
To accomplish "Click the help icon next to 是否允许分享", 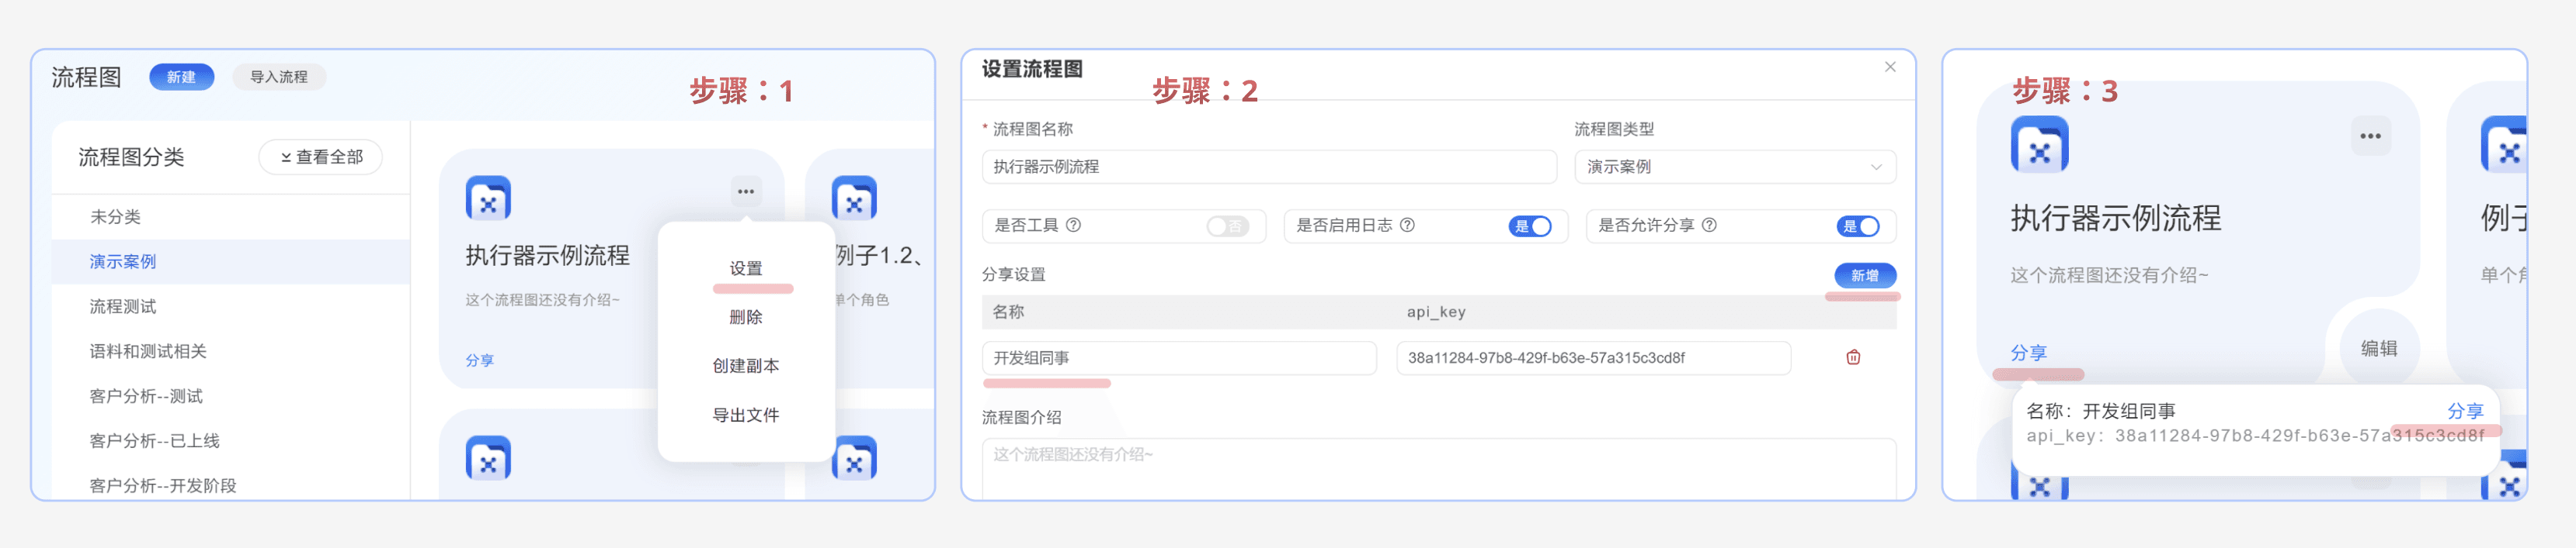I will pos(1709,226).
